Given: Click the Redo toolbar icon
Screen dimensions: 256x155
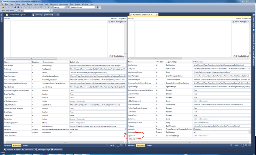Looking at the screenshot, I should point(36,7).
